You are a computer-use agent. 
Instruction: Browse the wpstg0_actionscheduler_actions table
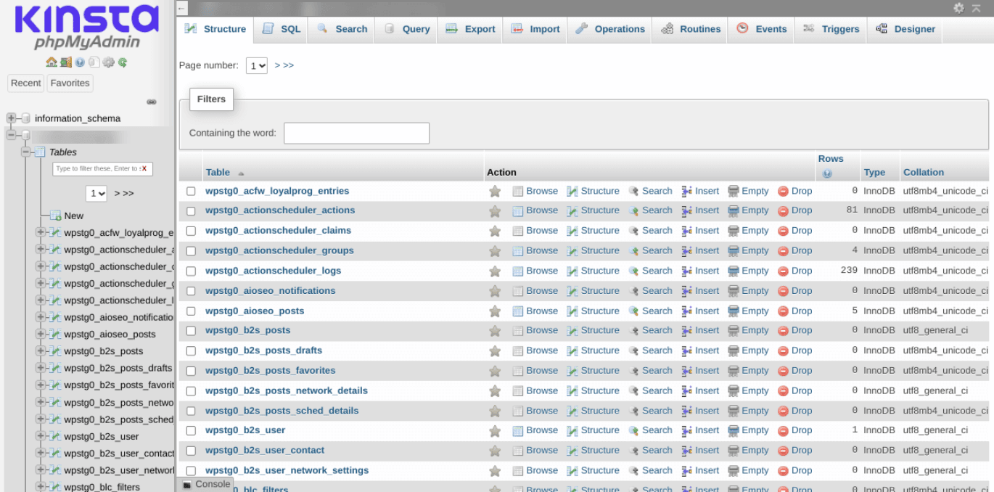(x=542, y=210)
